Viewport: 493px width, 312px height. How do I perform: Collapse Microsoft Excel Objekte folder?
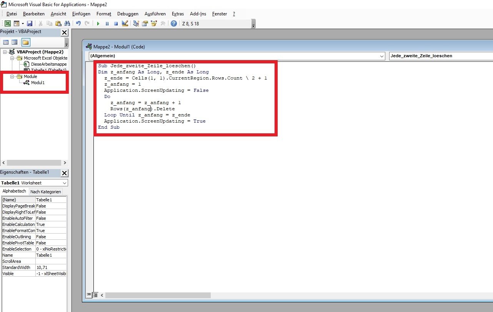click(12, 58)
